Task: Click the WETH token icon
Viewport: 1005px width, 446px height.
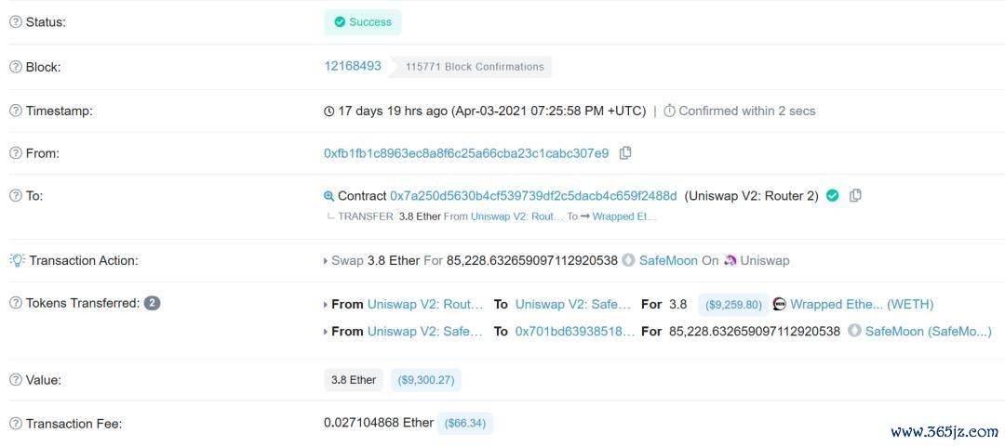Action: coord(780,304)
